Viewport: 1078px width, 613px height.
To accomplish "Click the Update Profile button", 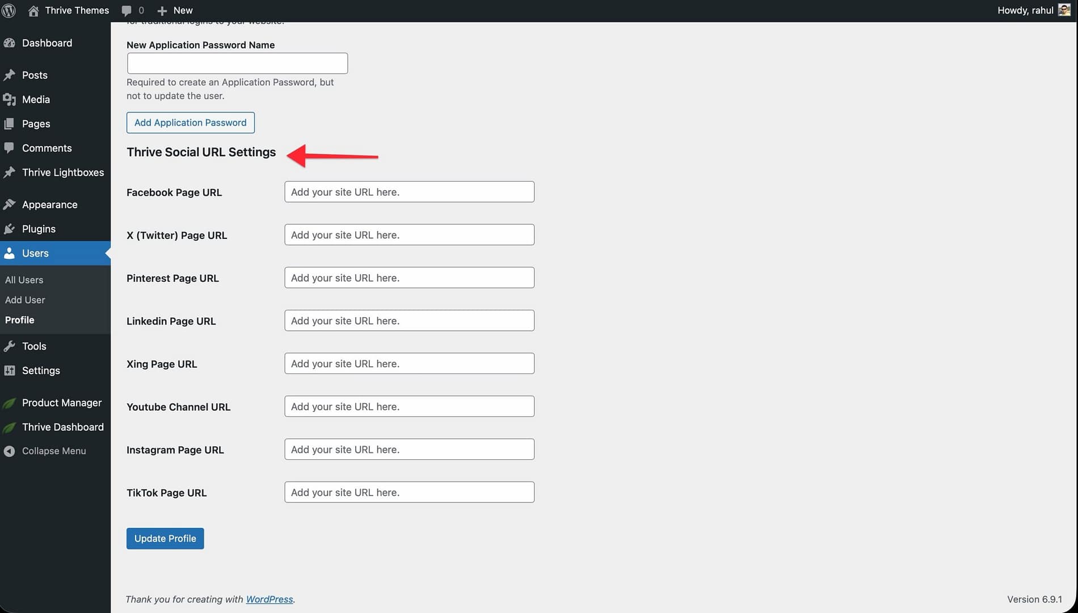I will coord(165,539).
